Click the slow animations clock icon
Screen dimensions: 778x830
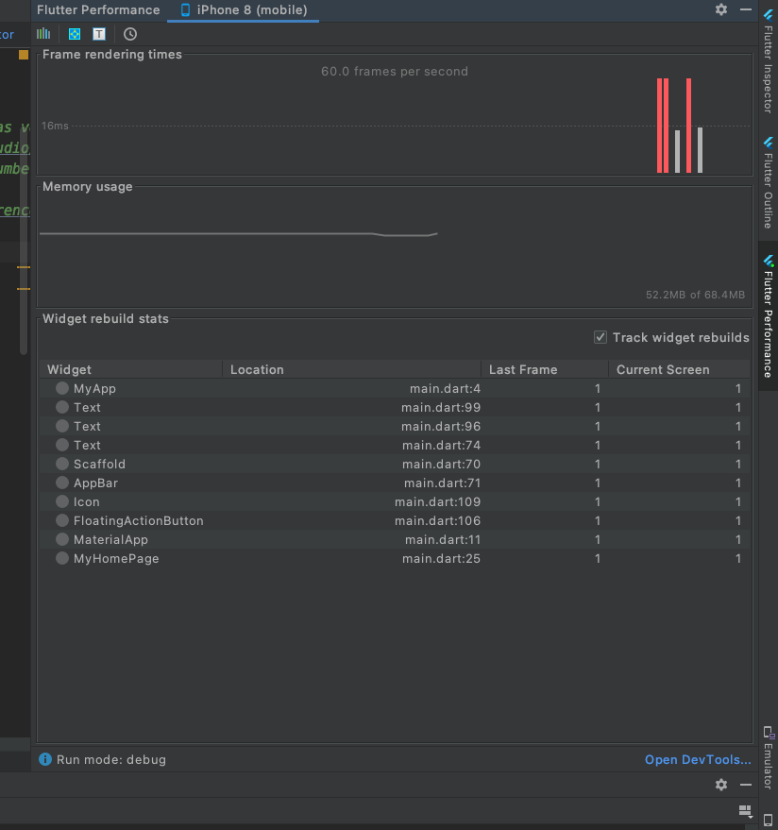pyautogui.click(x=130, y=34)
